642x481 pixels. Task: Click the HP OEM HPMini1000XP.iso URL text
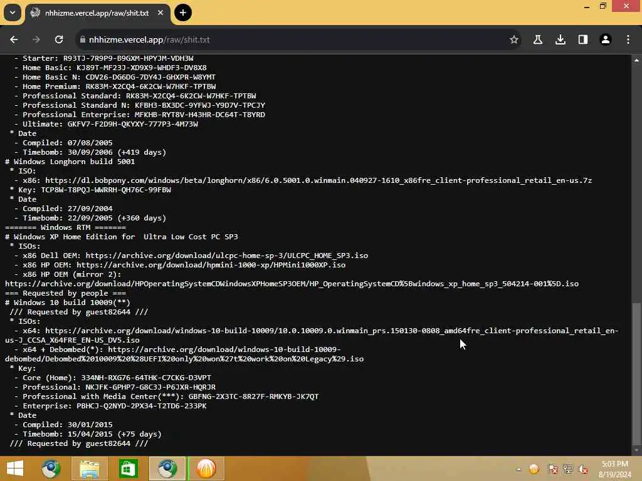211,265
